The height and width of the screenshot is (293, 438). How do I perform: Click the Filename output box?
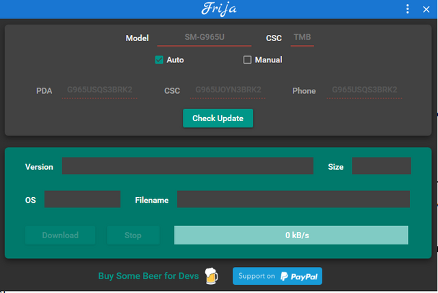294,199
